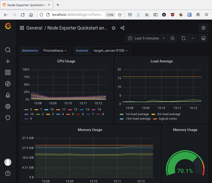Open Firefox hamburger menu
This screenshot has height=183, width=212.
206,14
